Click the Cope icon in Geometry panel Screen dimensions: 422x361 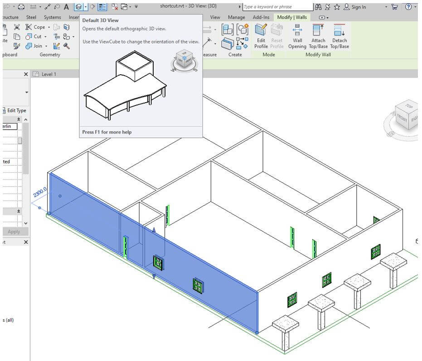35,27
